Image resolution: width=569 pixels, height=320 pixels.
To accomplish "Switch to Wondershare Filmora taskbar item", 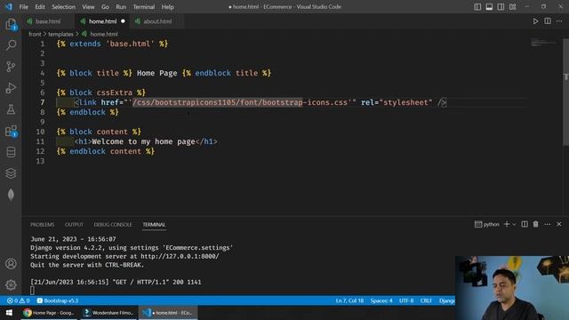I will click(108, 312).
